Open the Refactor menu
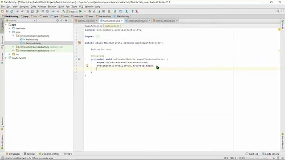 pos(52,7)
